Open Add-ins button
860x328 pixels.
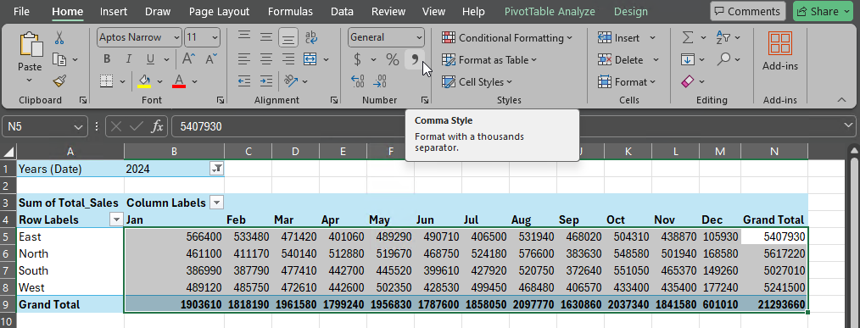780,52
